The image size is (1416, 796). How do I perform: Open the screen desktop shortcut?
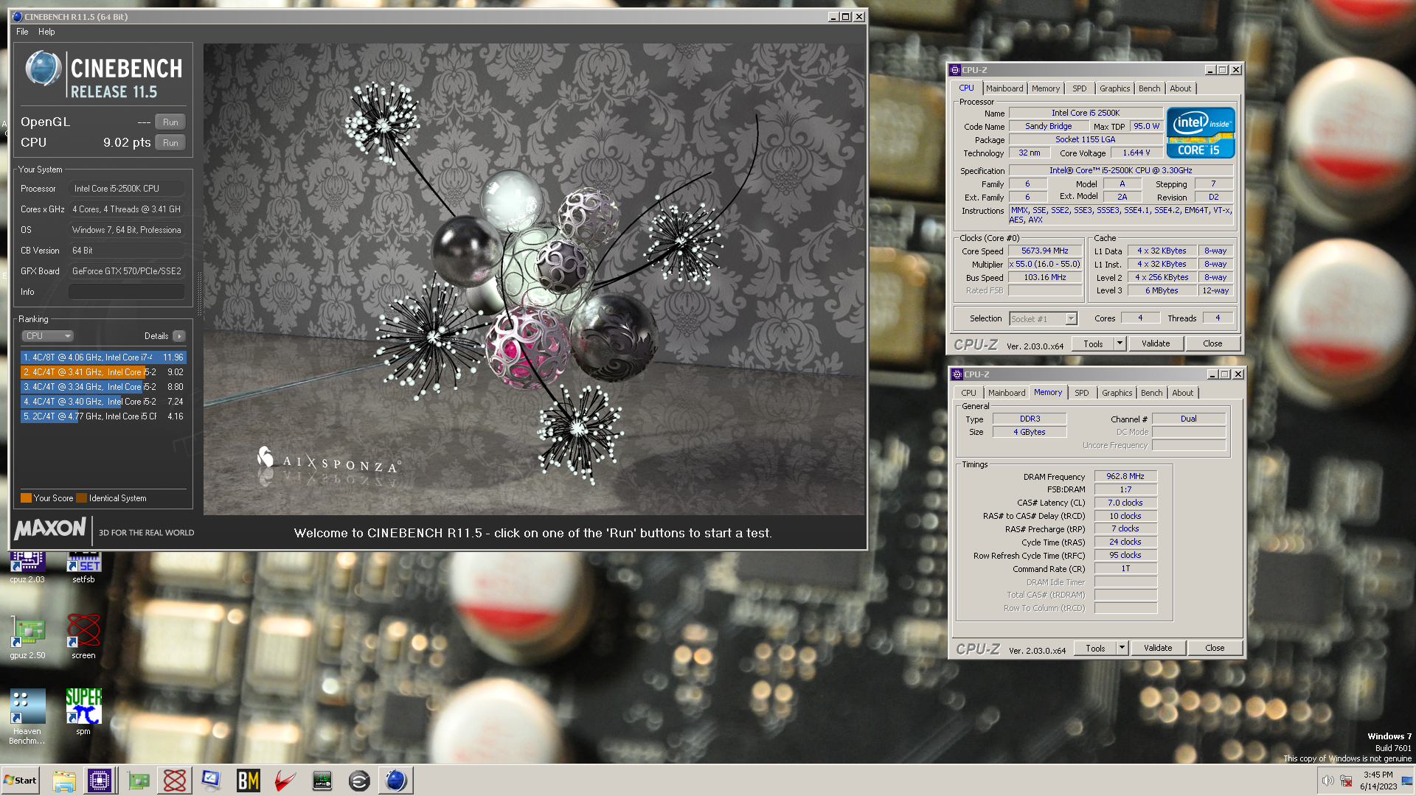[83, 638]
